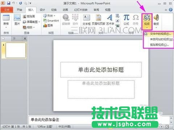Click the 'Office 主题' theme status bar entry
Image resolution: width=174 pixels, height=130 pixels.
pyautogui.click(x=45, y=127)
